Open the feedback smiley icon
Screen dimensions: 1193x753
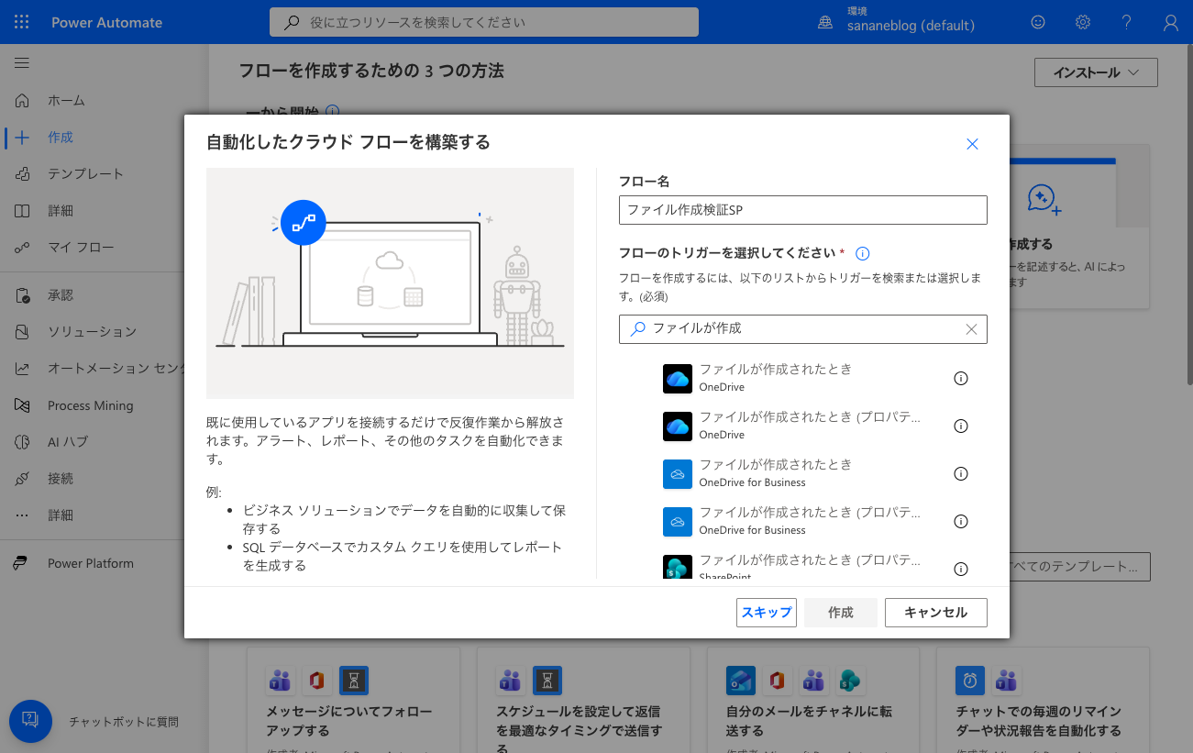(1038, 22)
